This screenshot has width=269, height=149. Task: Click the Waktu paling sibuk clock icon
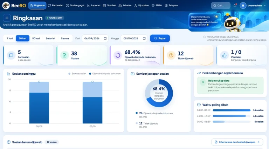point(199,104)
